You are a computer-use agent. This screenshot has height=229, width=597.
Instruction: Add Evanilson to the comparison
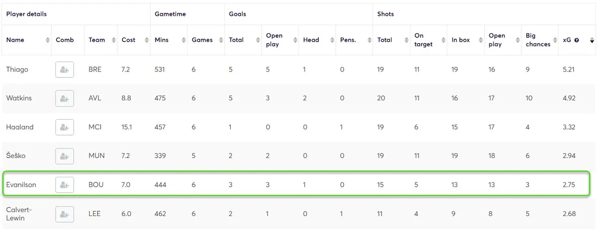tap(64, 185)
